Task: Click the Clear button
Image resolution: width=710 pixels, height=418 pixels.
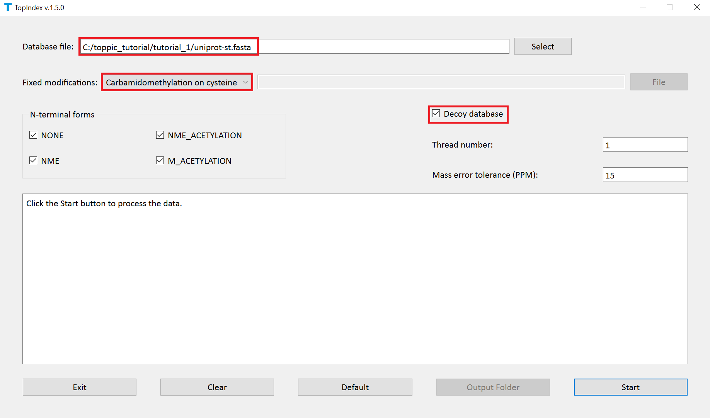Action: 217,387
